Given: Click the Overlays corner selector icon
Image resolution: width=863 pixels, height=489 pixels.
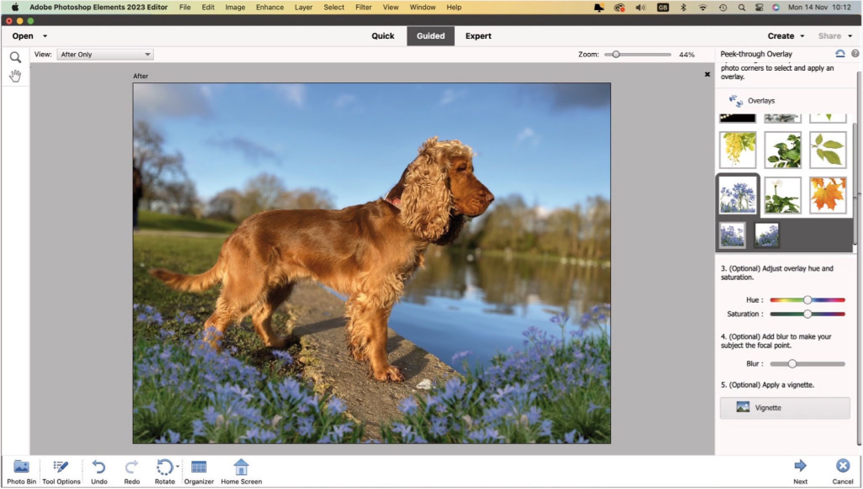Looking at the screenshot, I should [736, 101].
